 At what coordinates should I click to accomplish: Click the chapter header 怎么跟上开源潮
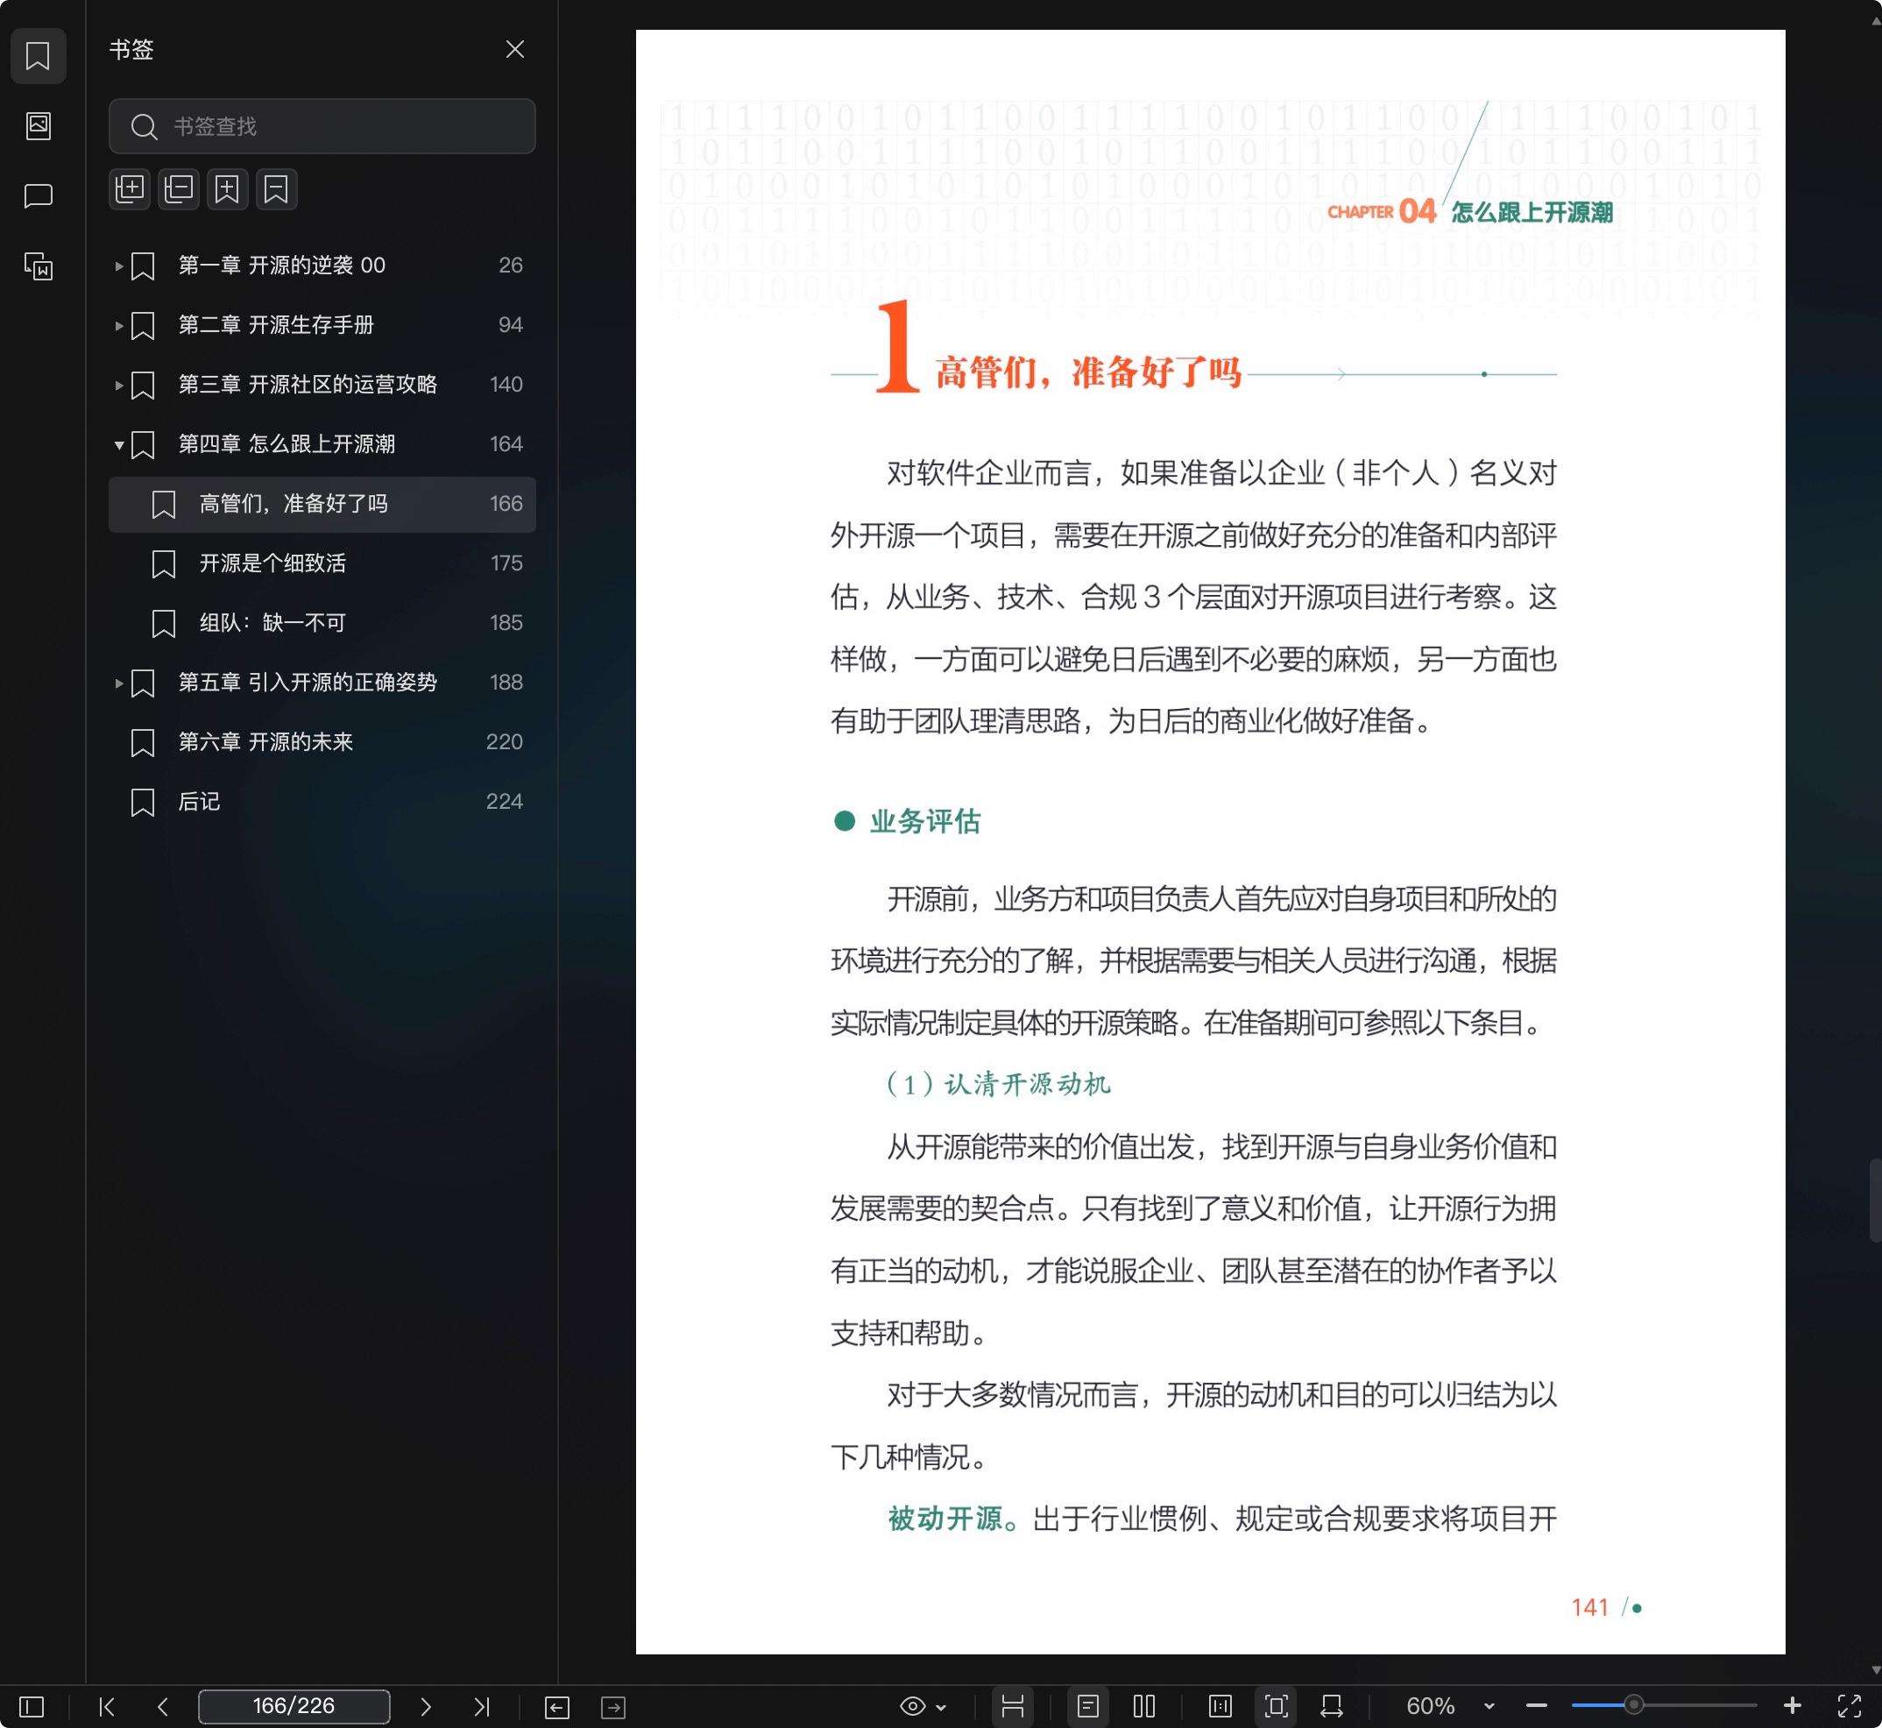1532,212
